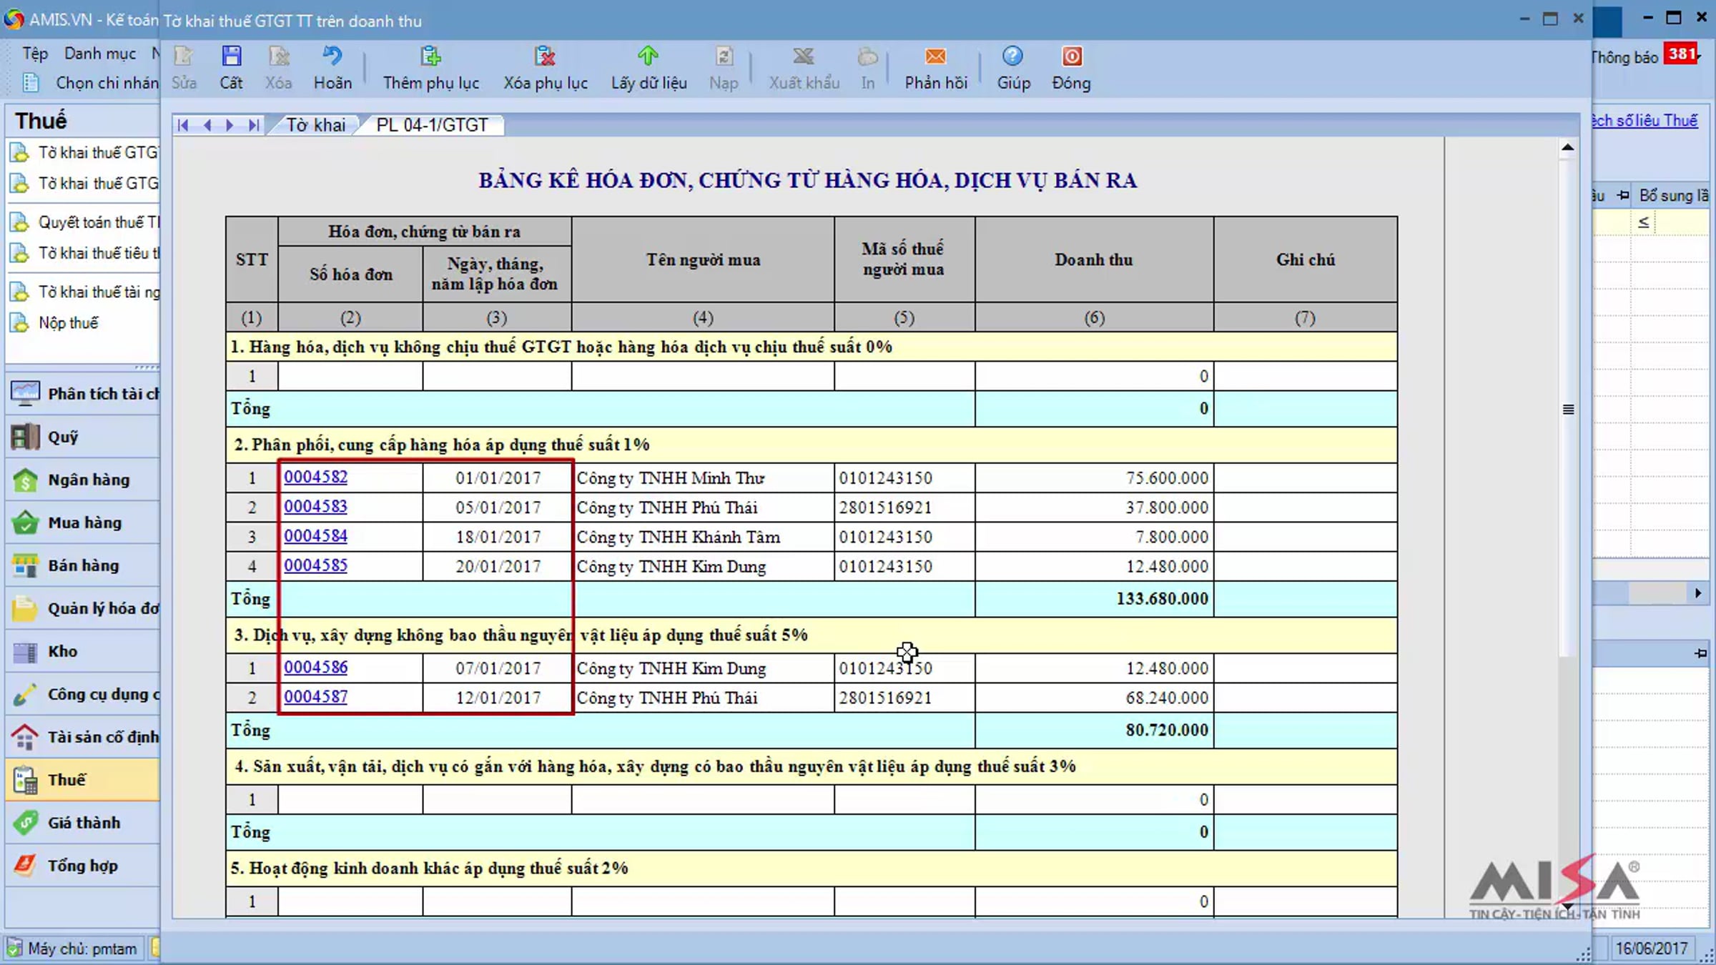Open the Mua hàng sidebar module

83,523
